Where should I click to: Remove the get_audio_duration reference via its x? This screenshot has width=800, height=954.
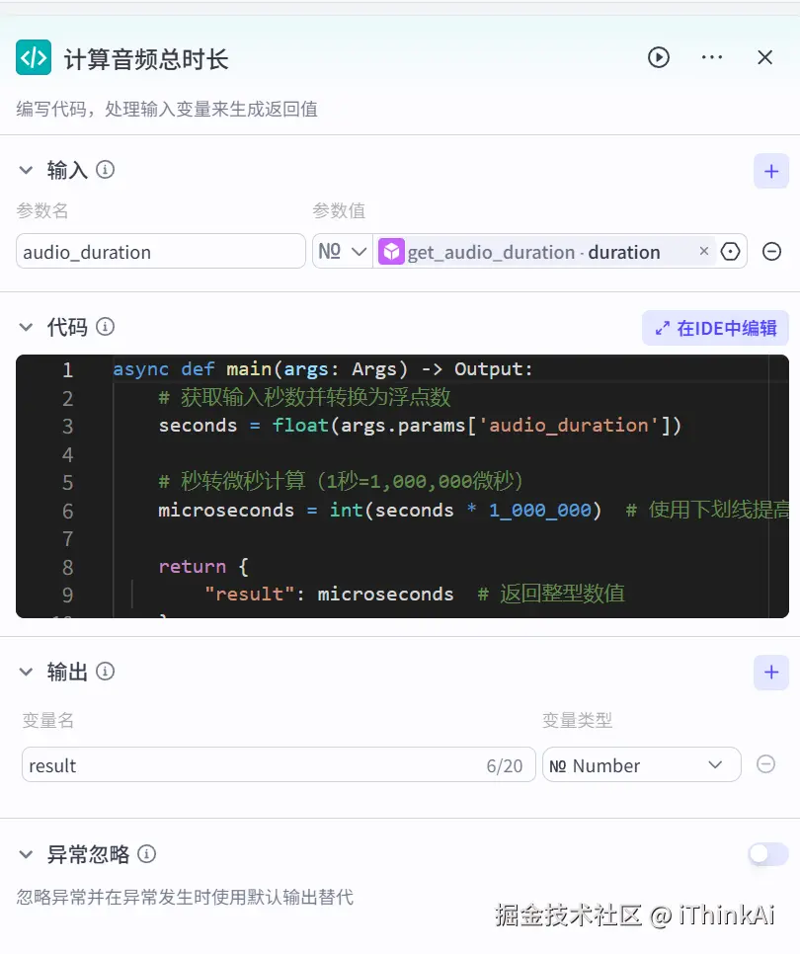point(704,252)
